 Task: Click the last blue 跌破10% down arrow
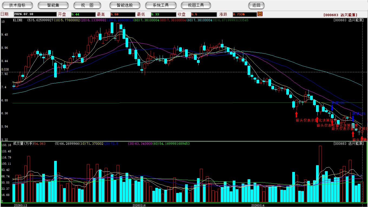[x=353, y=119]
